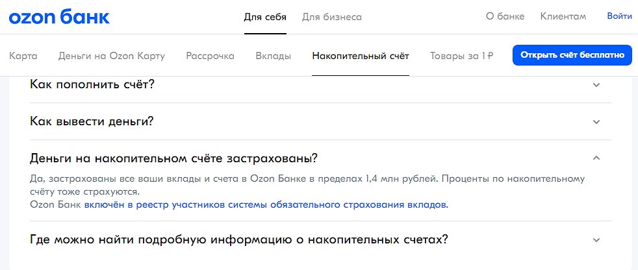Image resolution: width=638 pixels, height=270 pixels.
Task: Open the "О банке" menu item
Action: [x=505, y=17]
